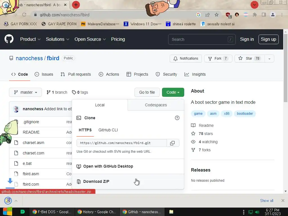Expand the star lists dropdown arrow

point(269,58)
